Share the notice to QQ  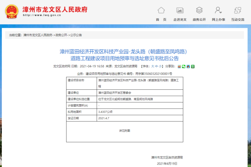(188, 66)
